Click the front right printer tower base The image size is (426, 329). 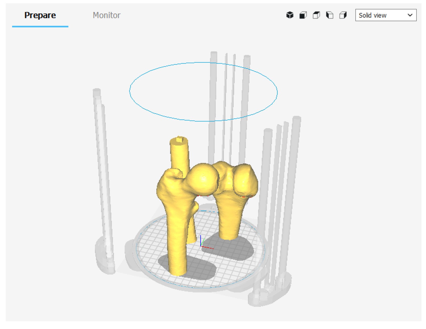pyautogui.click(x=270, y=294)
